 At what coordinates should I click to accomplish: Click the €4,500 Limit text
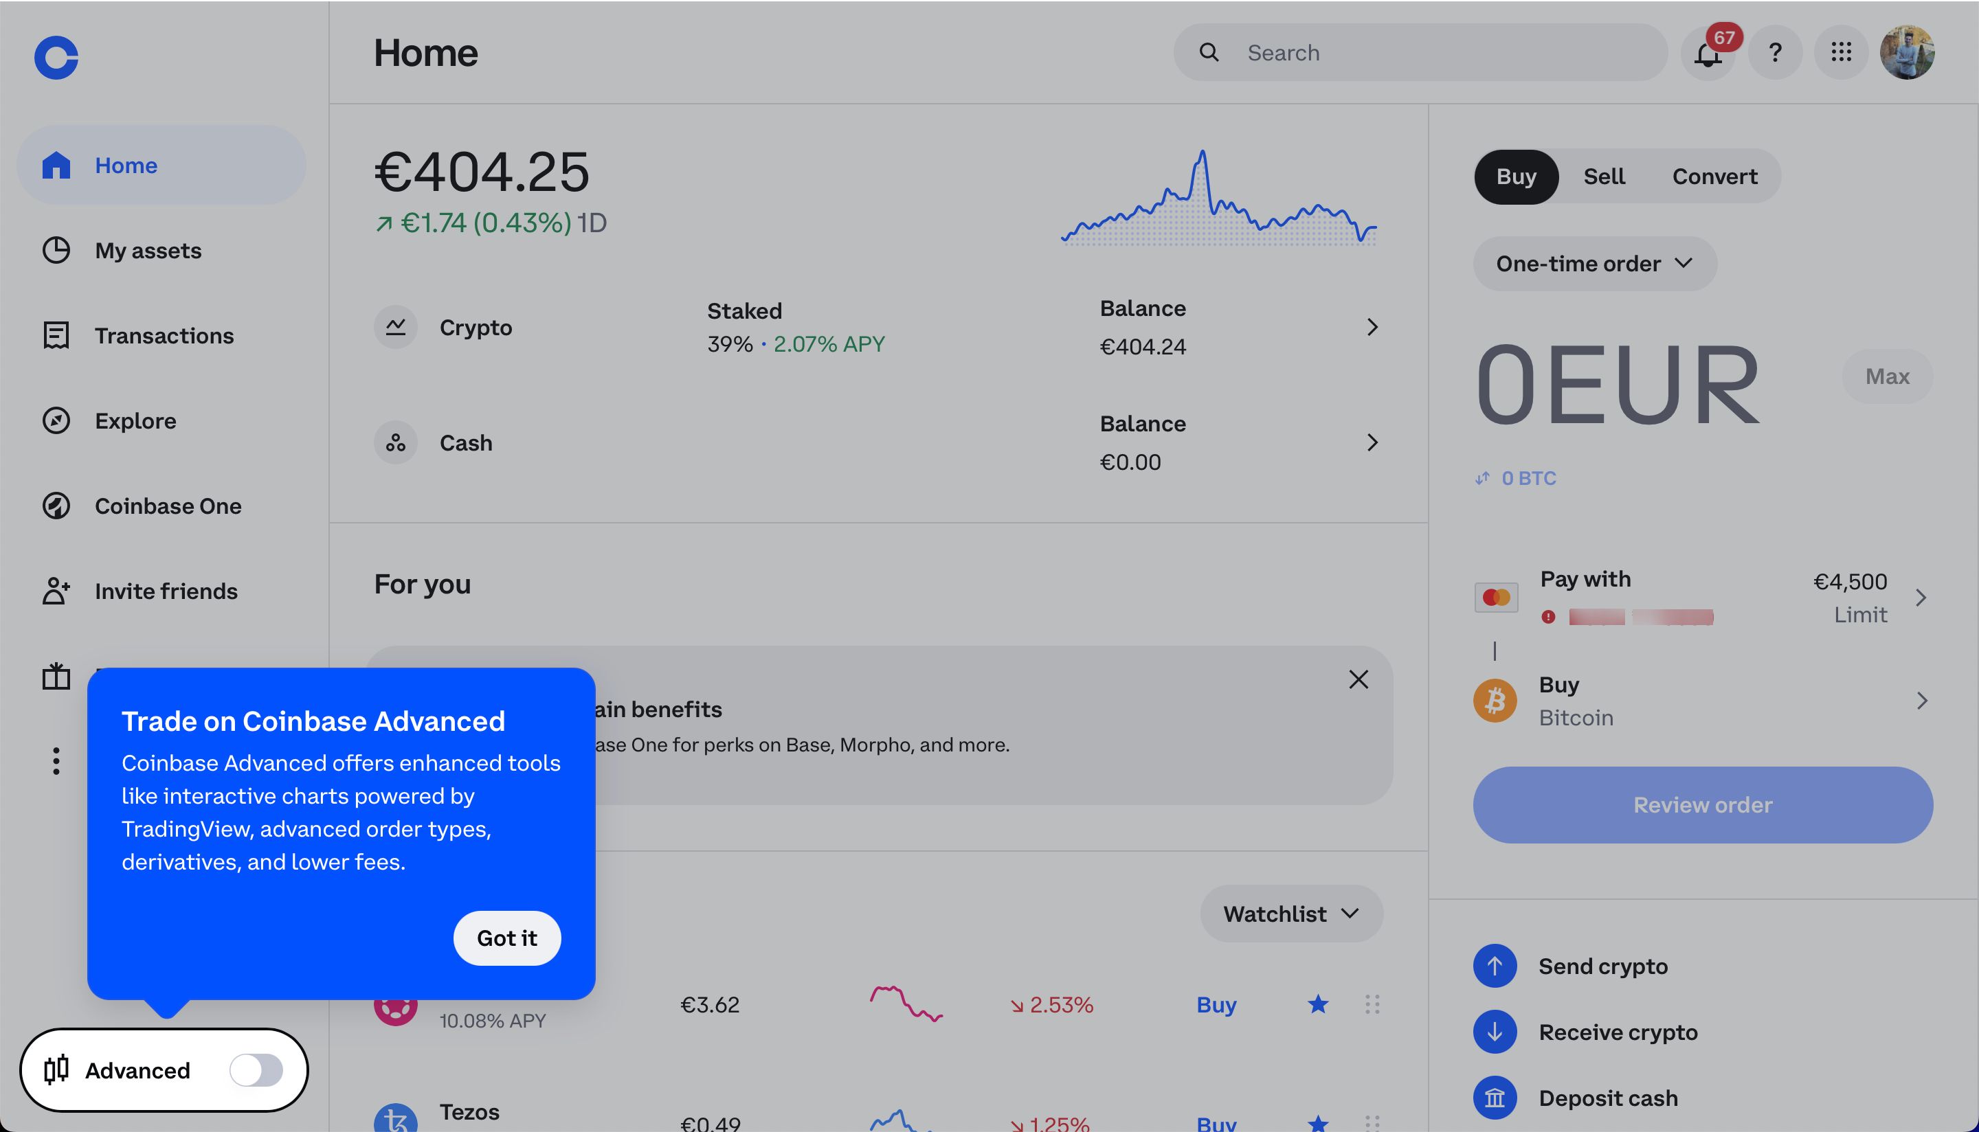pos(1849,597)
